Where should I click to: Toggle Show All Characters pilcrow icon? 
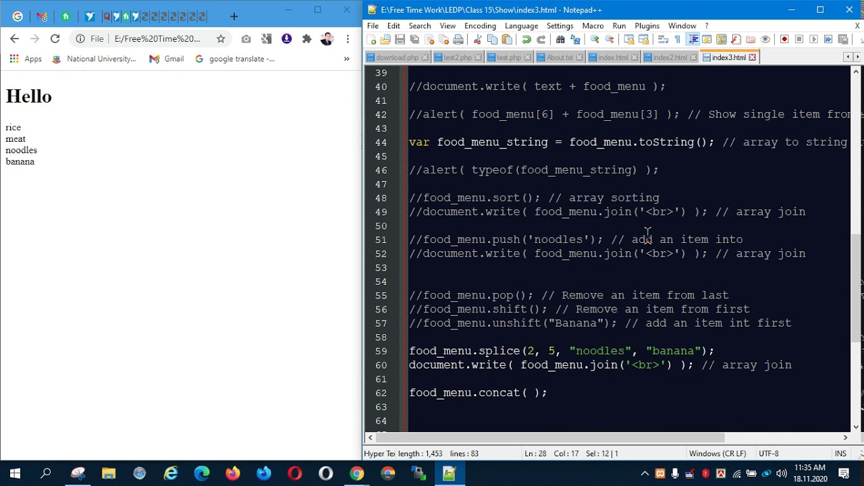click(x=678, y=39)
